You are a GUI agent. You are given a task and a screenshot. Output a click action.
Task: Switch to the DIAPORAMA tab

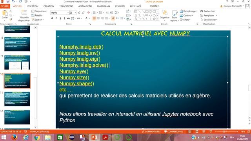[x=104, y=6]
